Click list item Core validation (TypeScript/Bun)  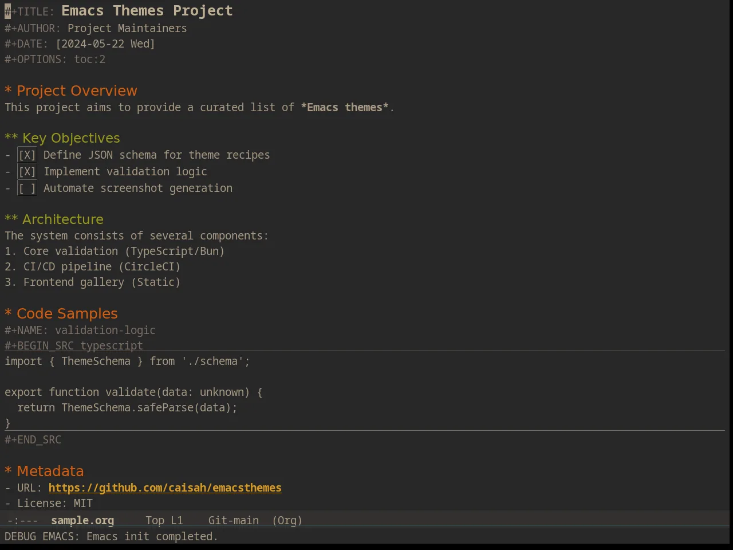115,251
